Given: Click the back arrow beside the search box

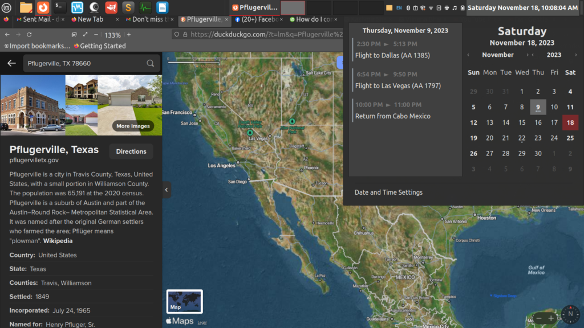Looking at the screenshot, I should (11, 63).
